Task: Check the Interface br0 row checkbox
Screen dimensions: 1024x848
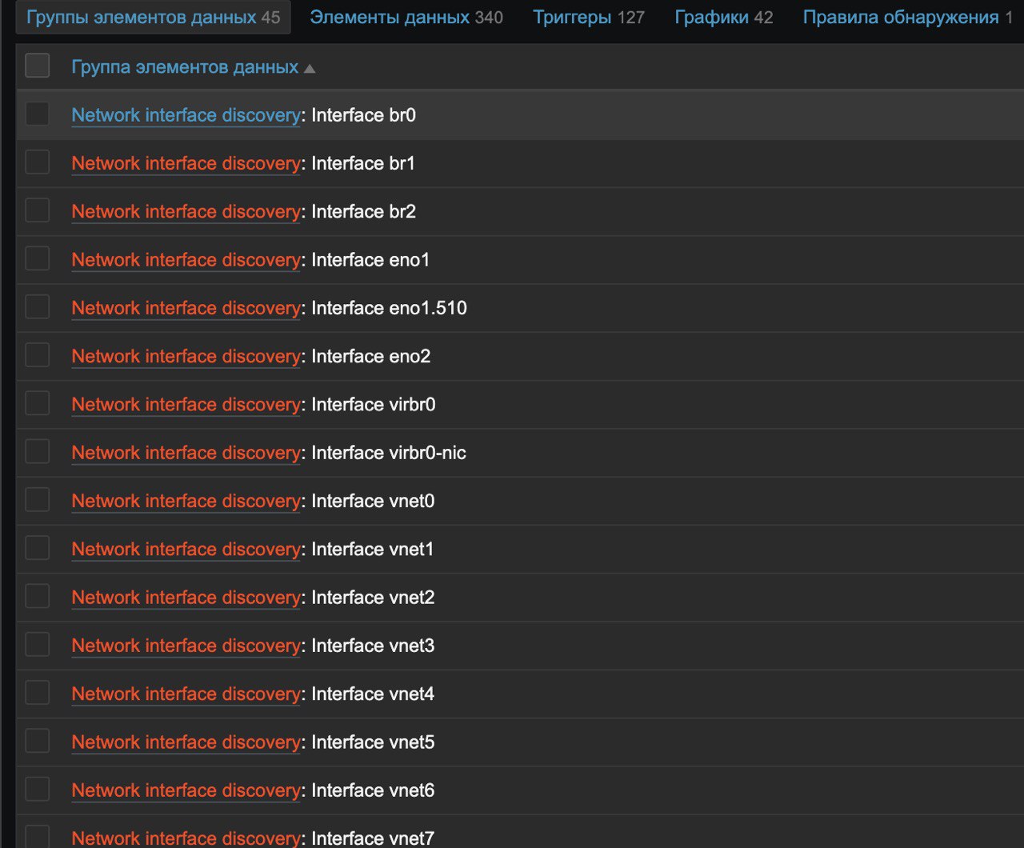Action: 38,114
